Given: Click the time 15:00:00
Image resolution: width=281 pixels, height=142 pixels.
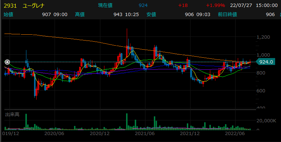Looking at the screenshot, I should tap(267, 5).
